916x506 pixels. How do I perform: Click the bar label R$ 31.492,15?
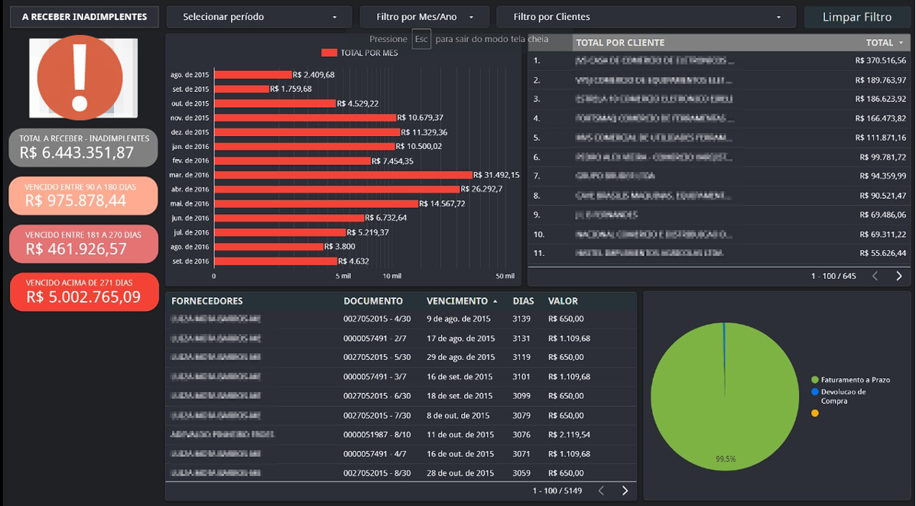click(496, 175)
